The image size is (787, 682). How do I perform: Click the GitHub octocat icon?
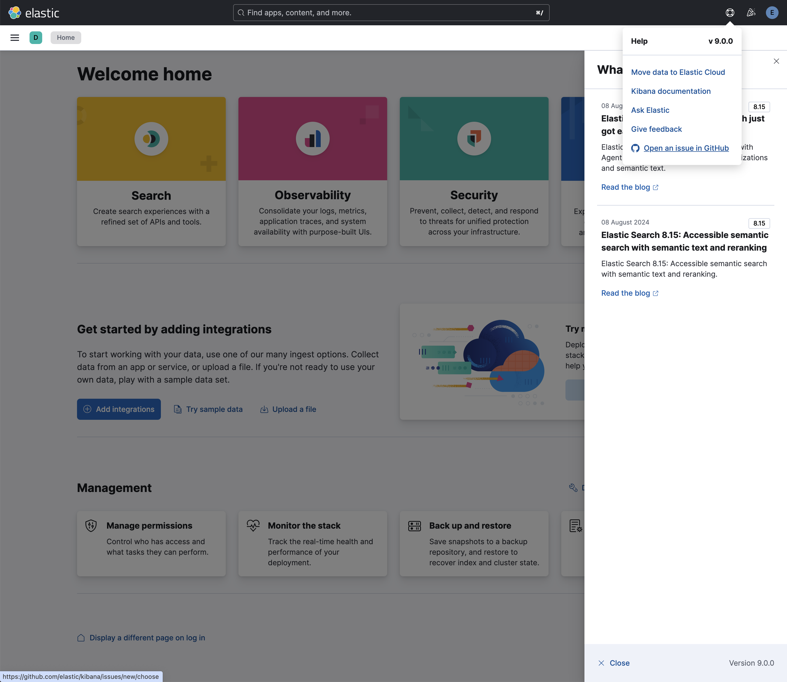click(x=635, y=148)
